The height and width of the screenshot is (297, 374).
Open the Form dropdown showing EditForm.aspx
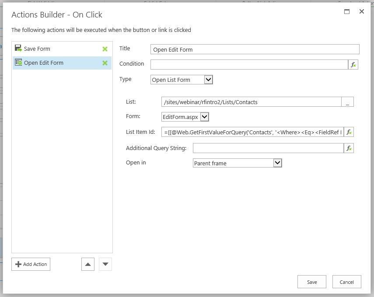pos(205,117)
